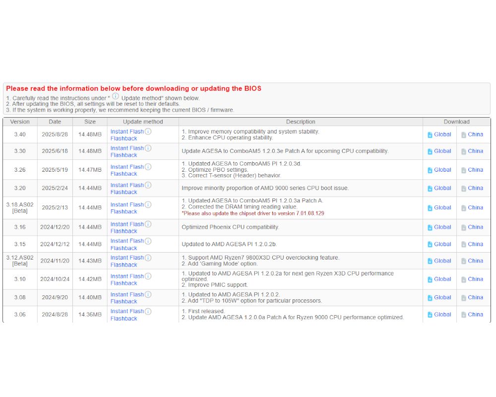Viewport: 496px width, 397px height.
Task: Open Flashback link for version 3.30
Action: pyautogui.click(x=124, y=155)
